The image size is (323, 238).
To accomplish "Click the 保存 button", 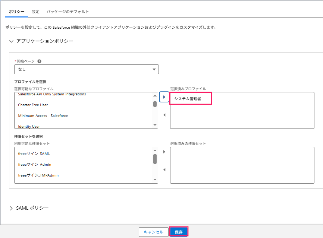I will [x=179, y=232].
